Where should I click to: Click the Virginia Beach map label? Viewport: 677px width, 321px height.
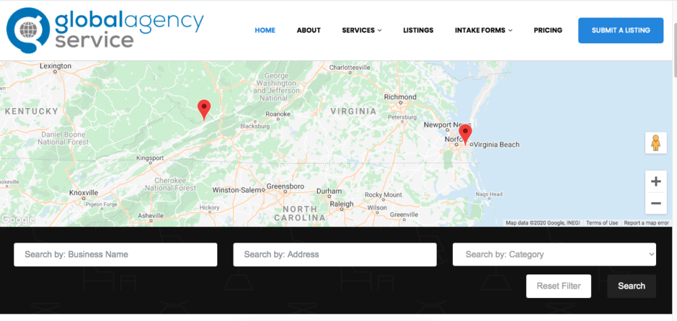(496, 145)
